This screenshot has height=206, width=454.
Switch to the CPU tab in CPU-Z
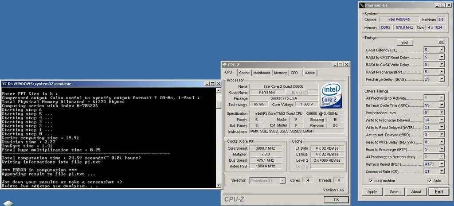(228, 72)
